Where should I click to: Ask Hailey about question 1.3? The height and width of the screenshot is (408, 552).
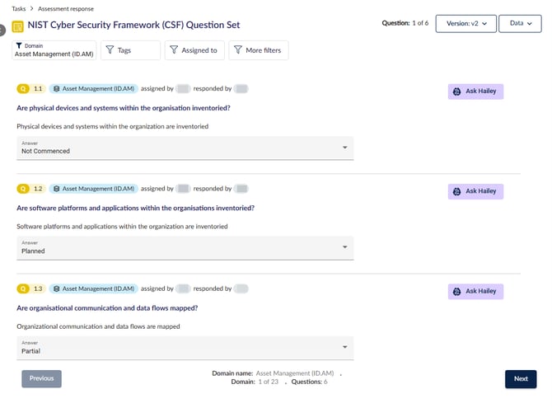point(475,292)
